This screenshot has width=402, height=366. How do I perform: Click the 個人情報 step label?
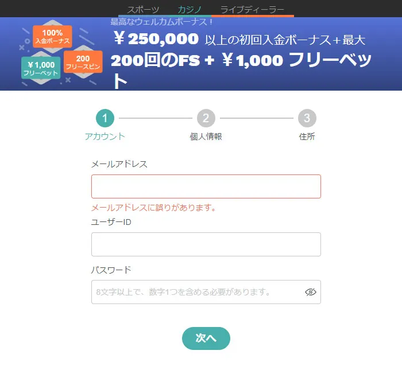[206, 137]
